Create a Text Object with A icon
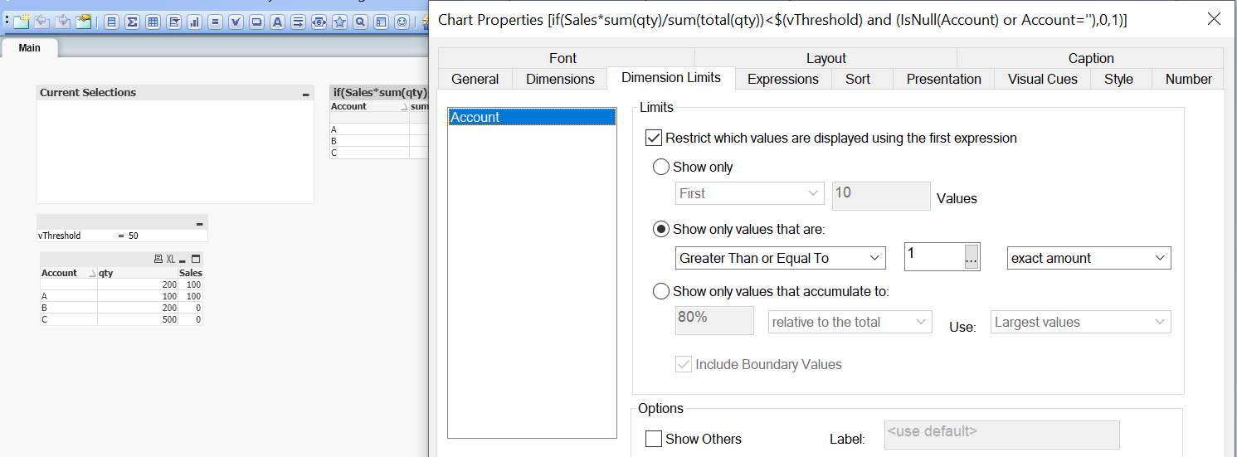The width and height of the screenshot is (1237, 457). tap(278, 22)
